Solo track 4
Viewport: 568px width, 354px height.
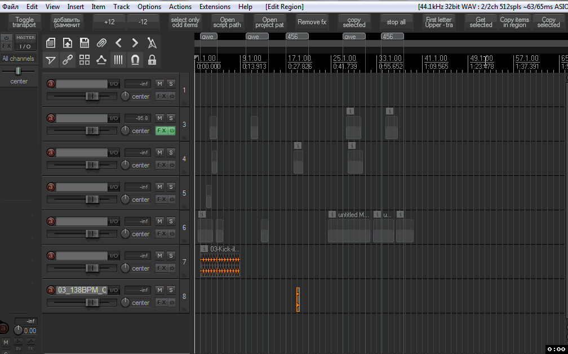tap(171, 153)
